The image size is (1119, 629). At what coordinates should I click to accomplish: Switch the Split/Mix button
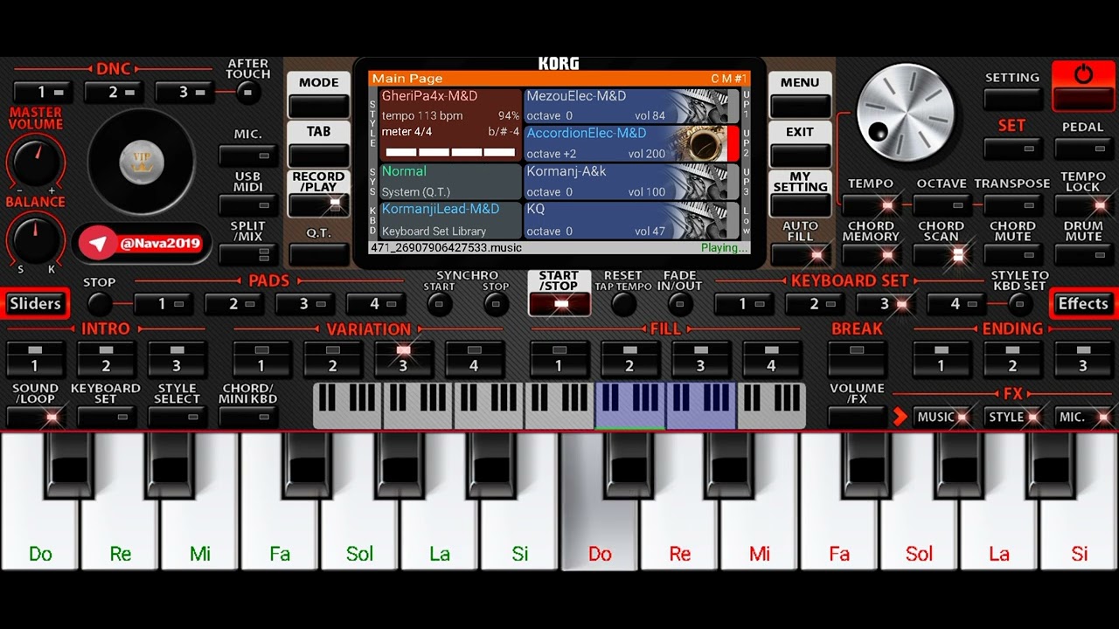[x=248, y=254]
